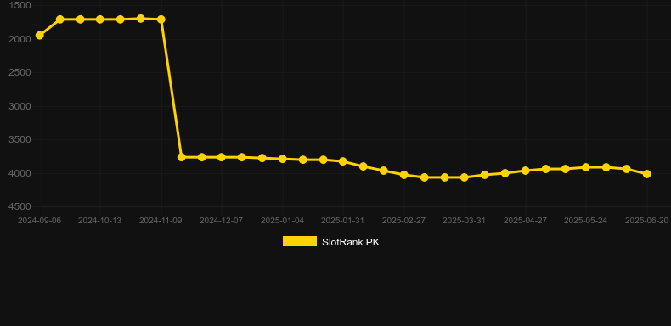The width and height of the screenshot is (671, 326).
Task: Click the data point immediately after 2025-02-27
Action: point(425,177)
